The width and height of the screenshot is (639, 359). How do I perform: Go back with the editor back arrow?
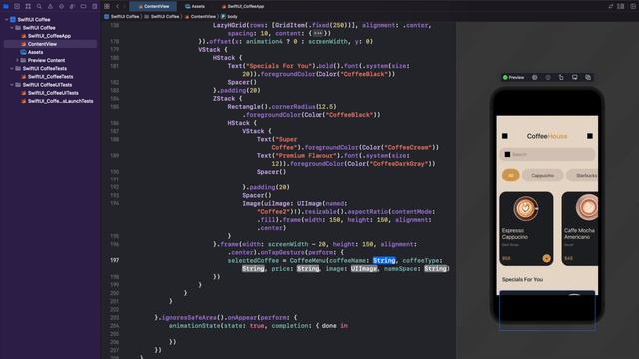click(118, 7)
